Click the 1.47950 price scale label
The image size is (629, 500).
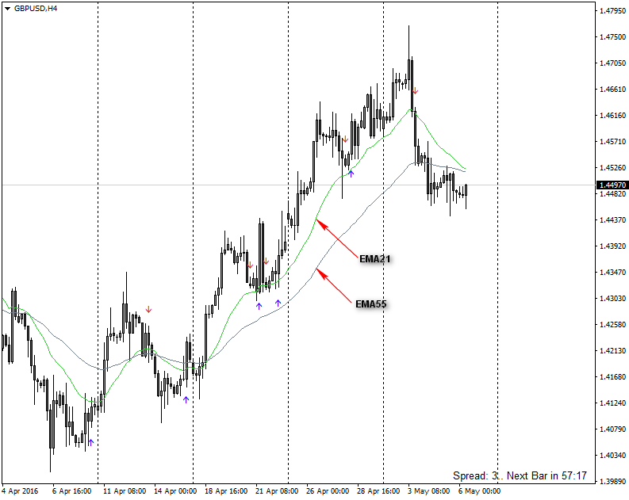[x=612, y=11]
